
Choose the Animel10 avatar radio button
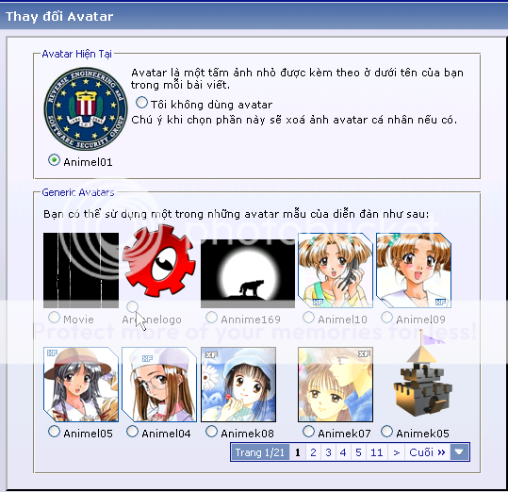308,318
